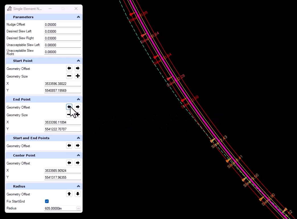Click the Single Element Nudge title bar icon

coord(9,9)
